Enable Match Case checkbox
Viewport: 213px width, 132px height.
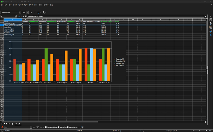59,127
